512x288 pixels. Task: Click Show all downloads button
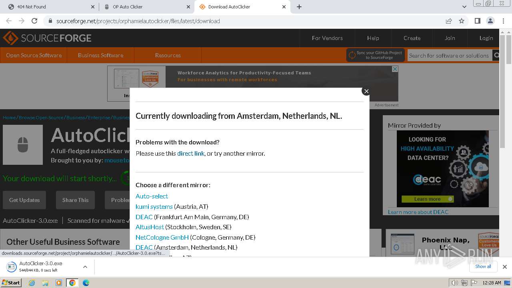(x=483, y=266)
